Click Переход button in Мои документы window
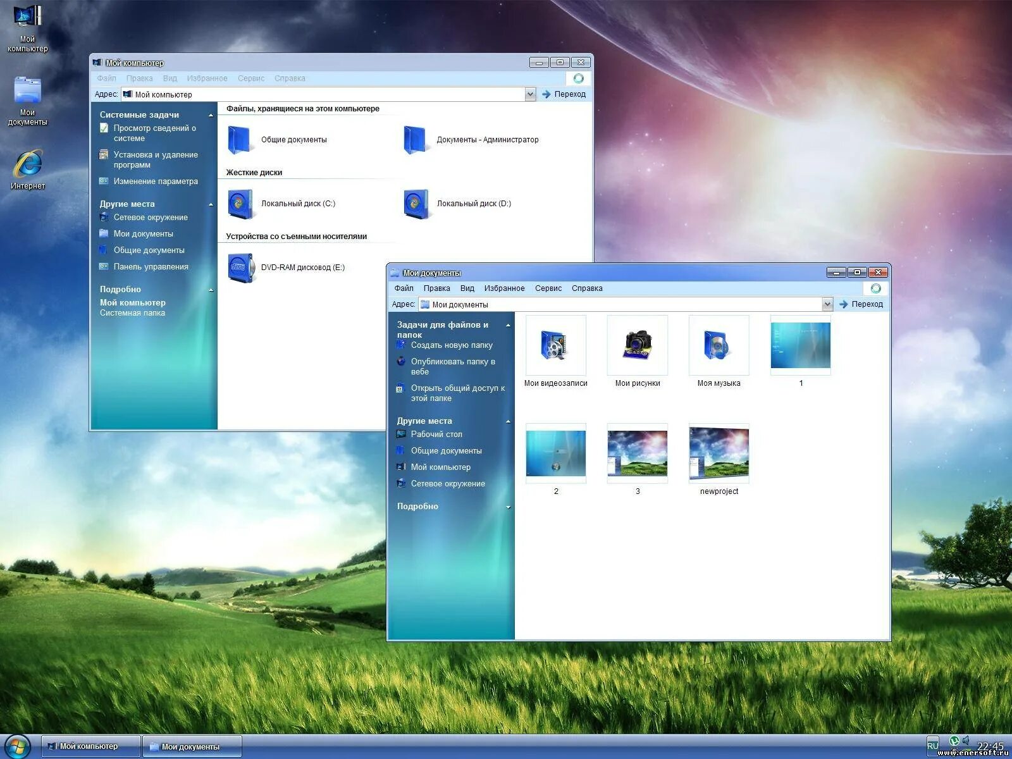 (861, 304)
